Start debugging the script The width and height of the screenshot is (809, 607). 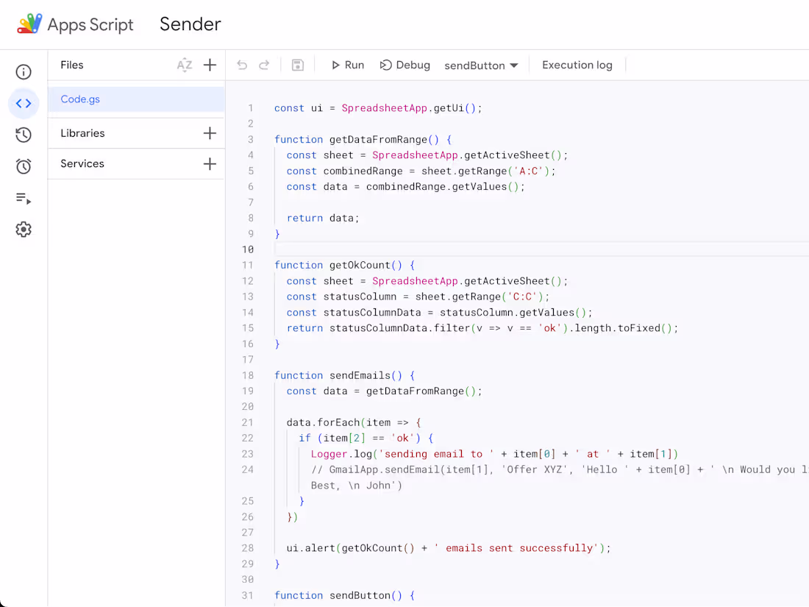(x=404, y=65)
